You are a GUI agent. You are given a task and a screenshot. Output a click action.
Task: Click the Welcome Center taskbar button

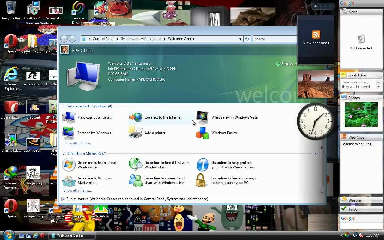click(x=72, y=235)
